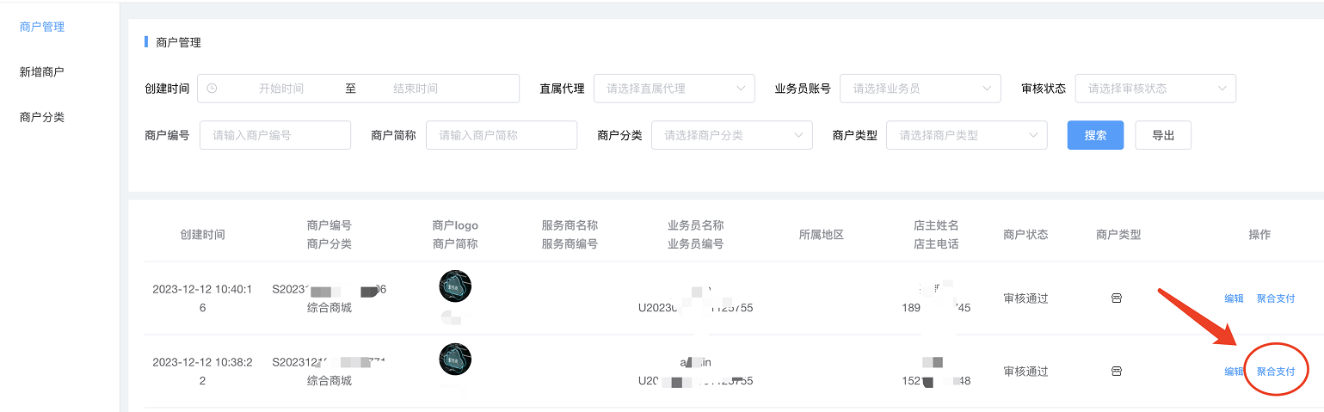Click the clock icon in the creation time field
Viewport: 1324px width, 412px height.
pos(212,89)
